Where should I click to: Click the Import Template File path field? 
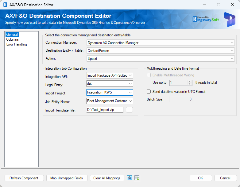click(x=105, y=110)
